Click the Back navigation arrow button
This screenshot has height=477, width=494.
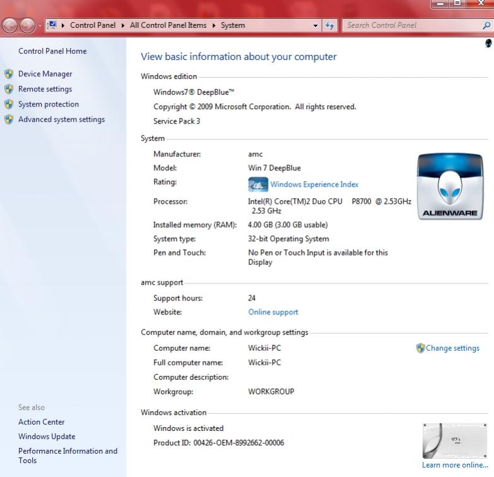[x=9, y=25]
